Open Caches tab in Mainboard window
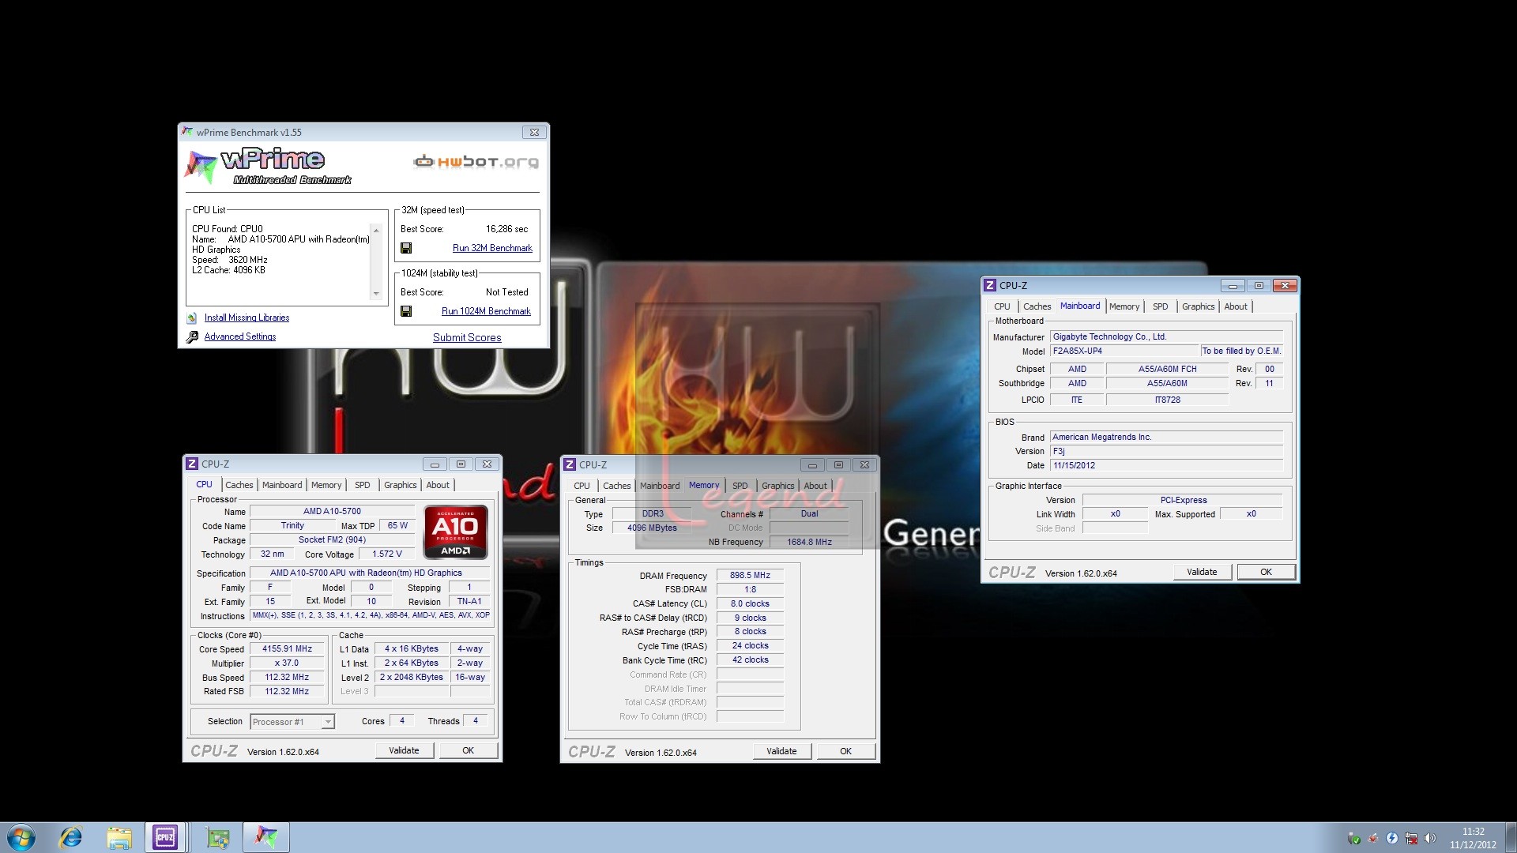 [x=1037, y=306]
